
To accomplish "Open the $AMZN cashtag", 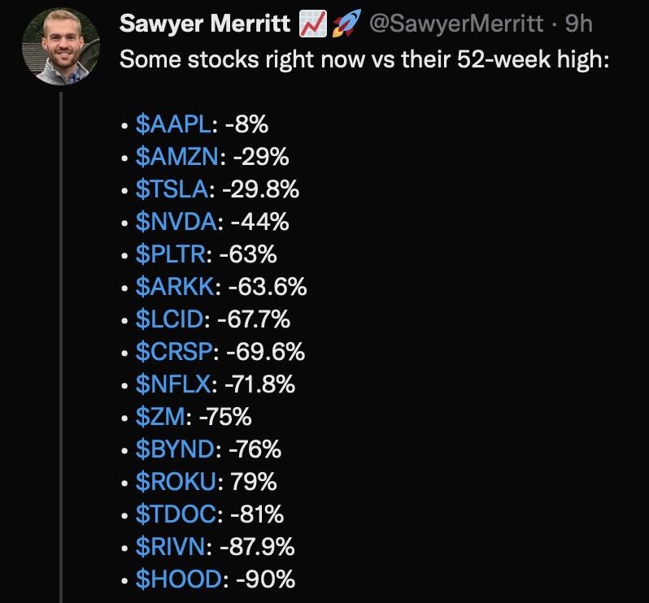I will [177, 156].
